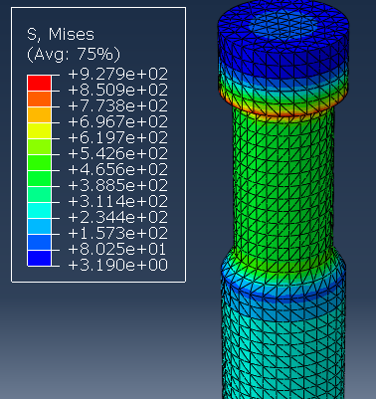Click the cyan legend color swatch

39,211
